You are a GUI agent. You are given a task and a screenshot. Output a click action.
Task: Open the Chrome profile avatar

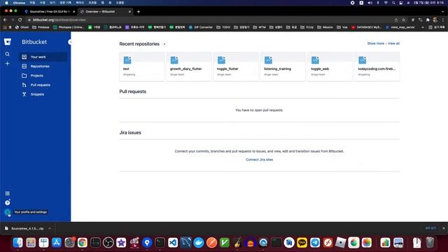pos(435,20)
